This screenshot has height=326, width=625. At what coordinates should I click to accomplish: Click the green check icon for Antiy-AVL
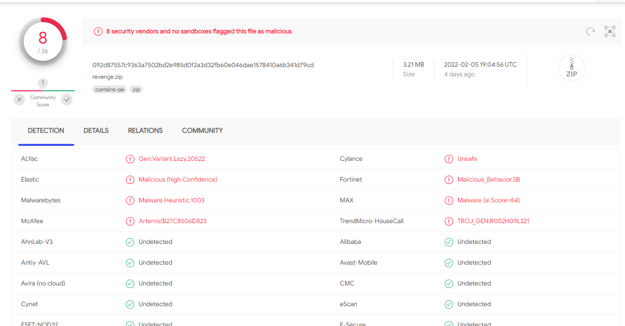(x=130, y=263)
